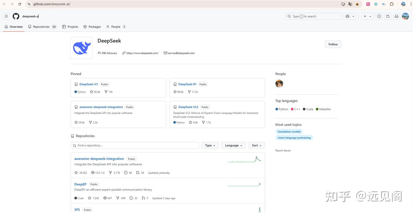The width and height of the screenshot is (413, 213).
Task: Open the Language filter dropdown
Action: tap(233, 145)
